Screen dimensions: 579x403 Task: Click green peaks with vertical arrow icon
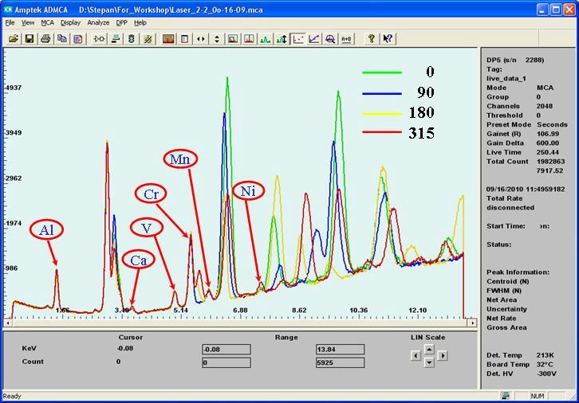pos(282,39)
